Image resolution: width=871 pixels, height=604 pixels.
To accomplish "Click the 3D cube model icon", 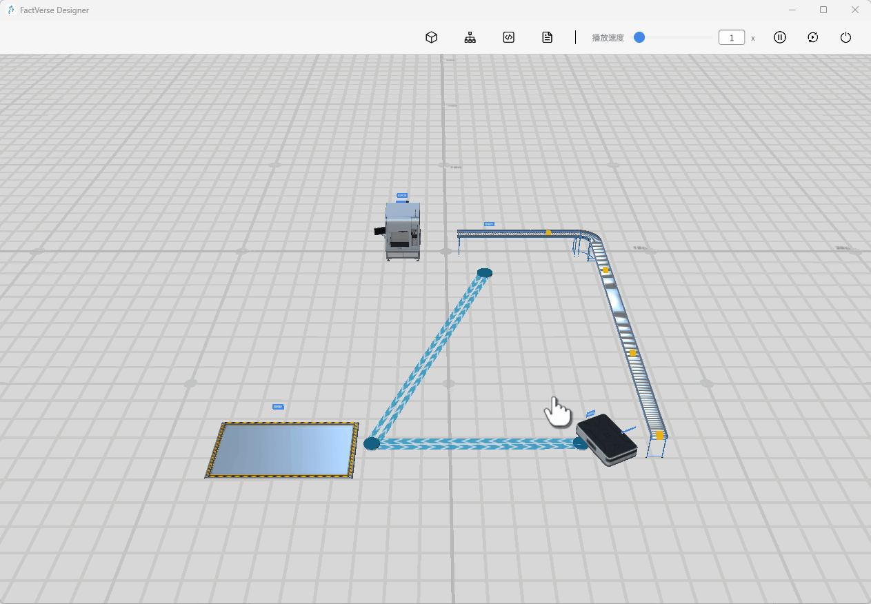I will click(431, 37).
